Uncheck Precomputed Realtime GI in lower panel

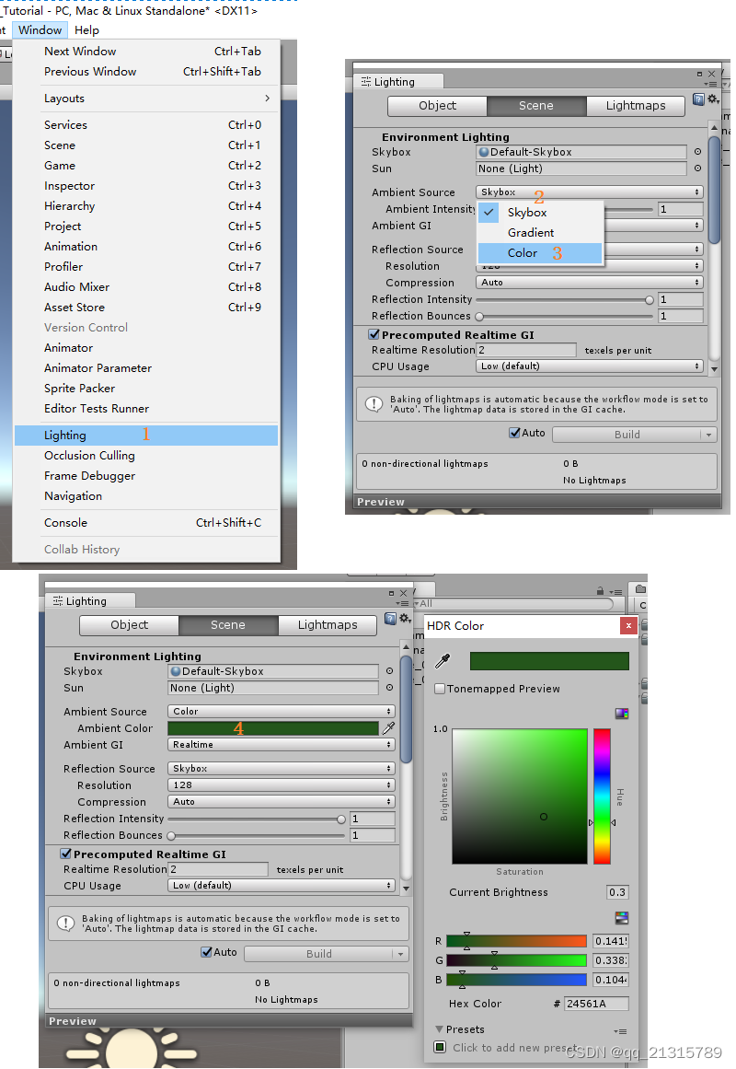(66, 854)
